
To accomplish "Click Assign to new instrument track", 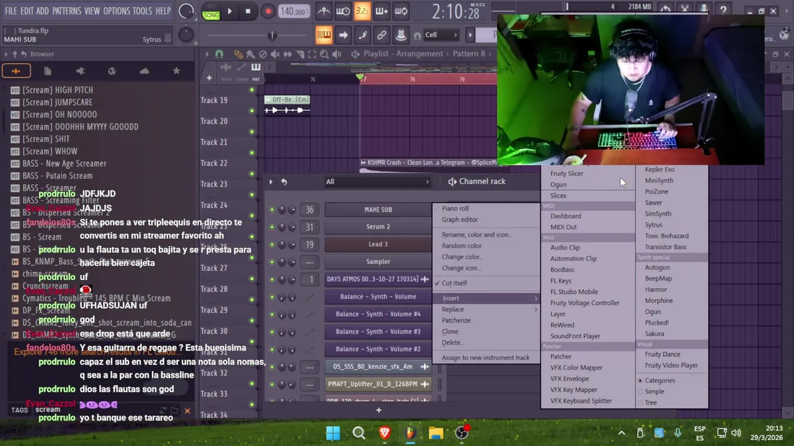I will click(x=486, y=357).
